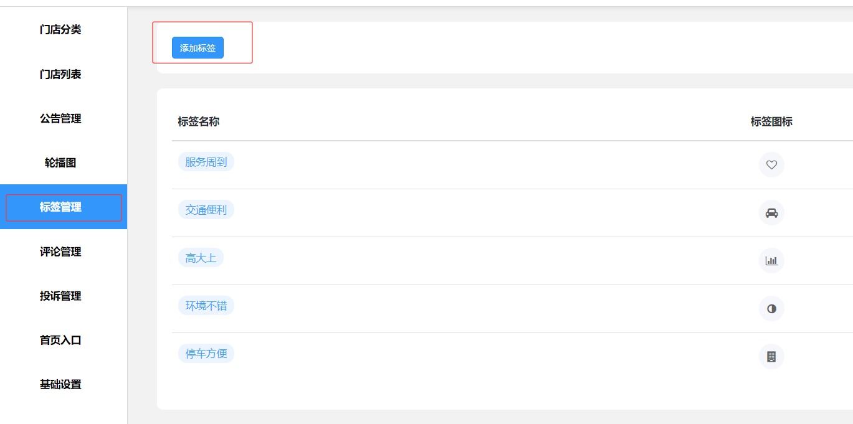Click the 环境不错 tag label
The width and height of the screenshot is (853, 424).
206,306
